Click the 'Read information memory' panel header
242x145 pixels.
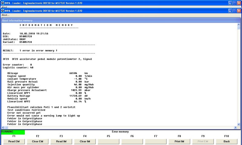pos(121,21)
